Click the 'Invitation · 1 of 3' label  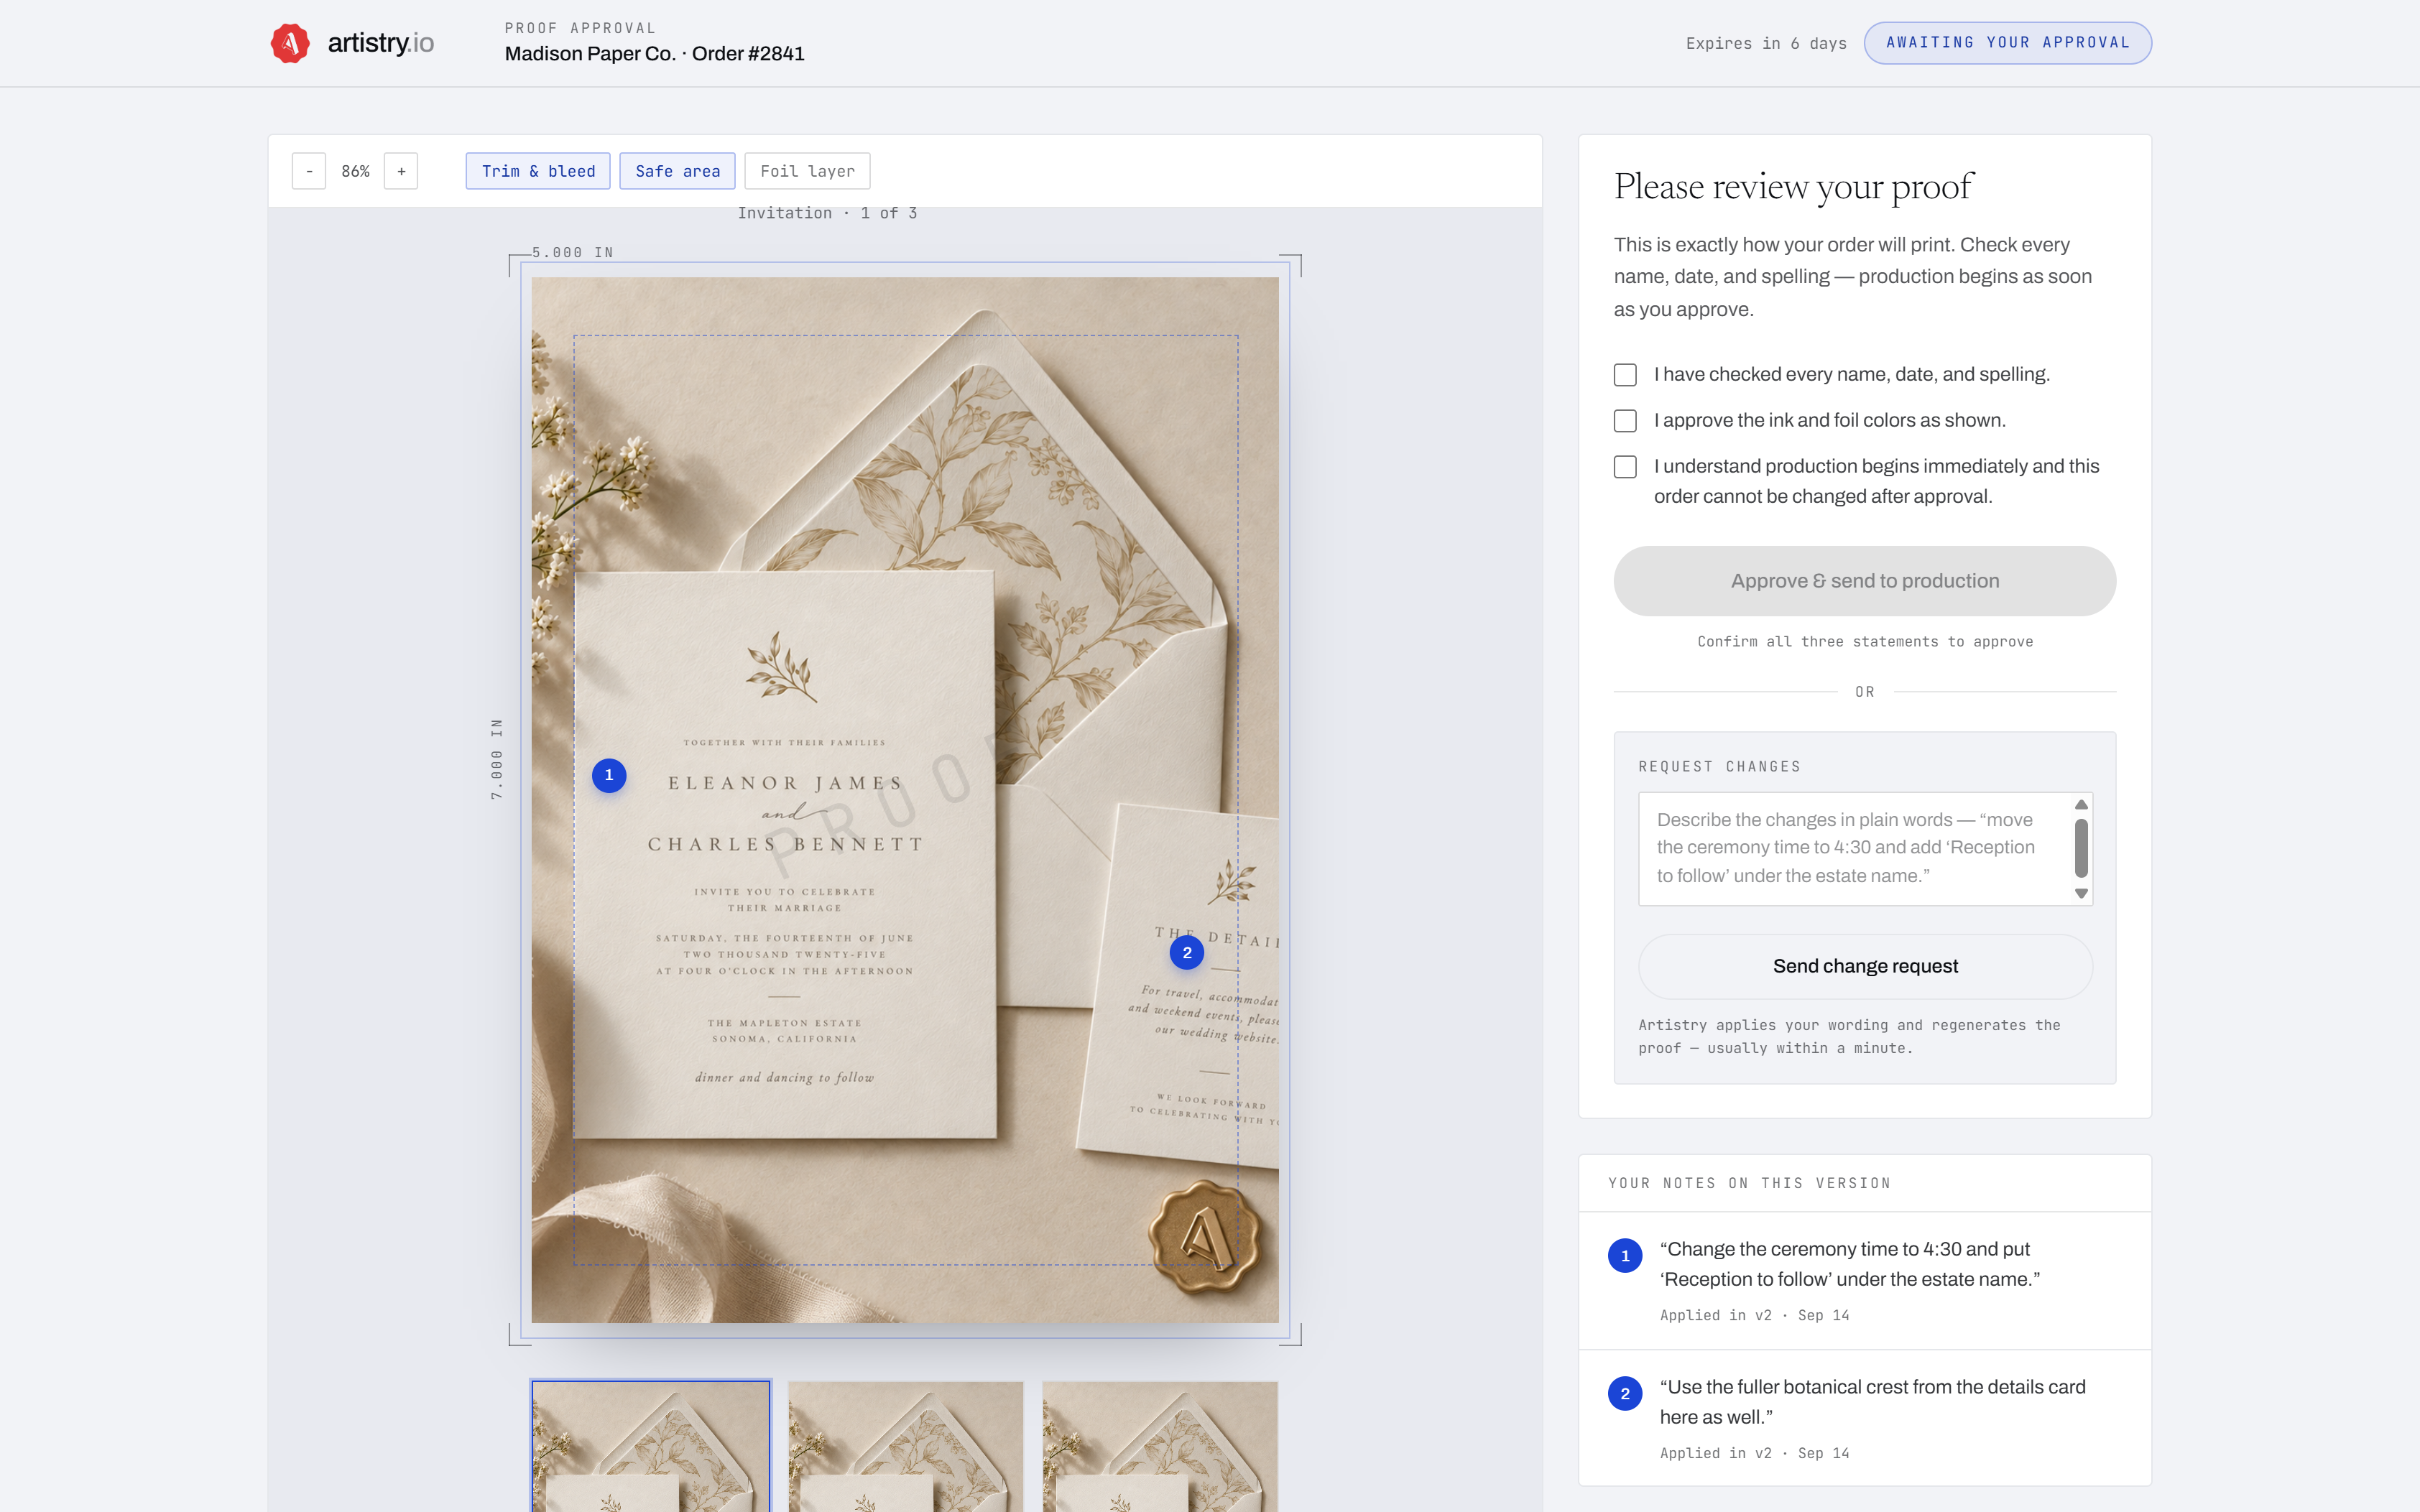click(x=827, y=213)
